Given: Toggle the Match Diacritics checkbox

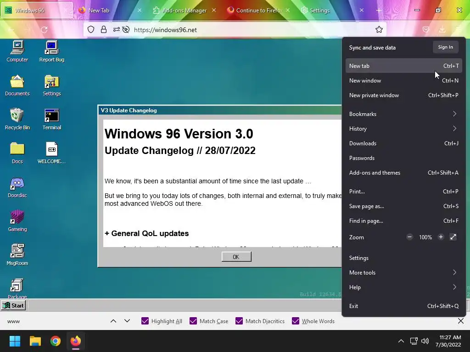Looking at the screenshot, I should click(x=239, y=321).
